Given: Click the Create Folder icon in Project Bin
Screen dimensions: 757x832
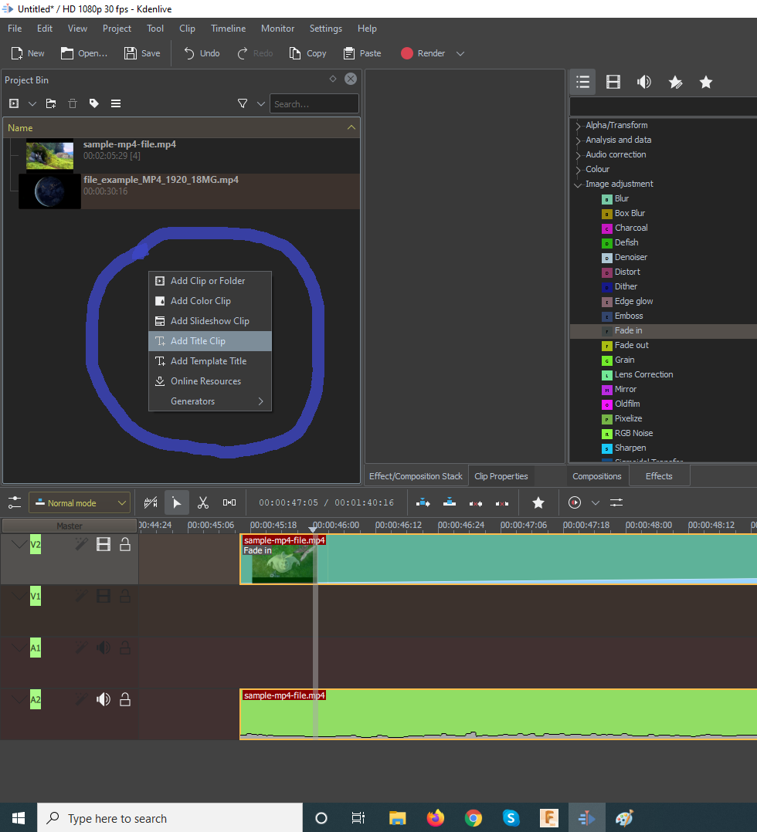Looking at the screenshot, I should (51, 103).
